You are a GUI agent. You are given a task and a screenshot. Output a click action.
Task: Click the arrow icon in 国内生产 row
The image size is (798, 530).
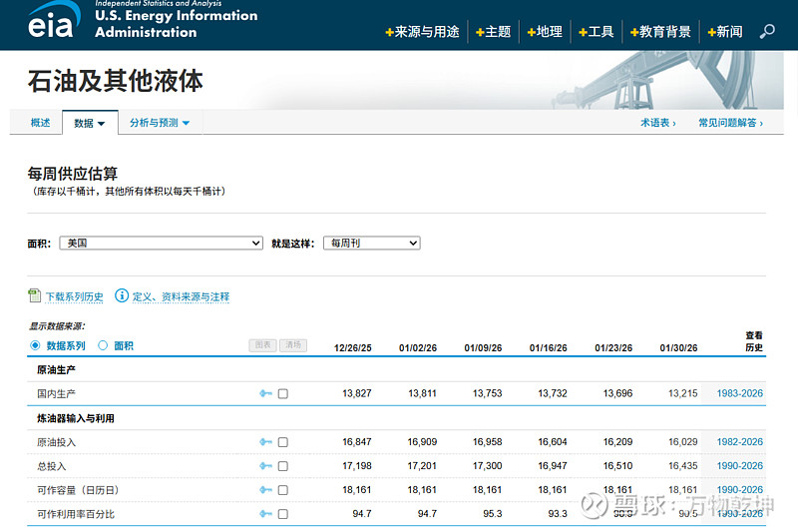pyautogui.click(x=265, y=394)
